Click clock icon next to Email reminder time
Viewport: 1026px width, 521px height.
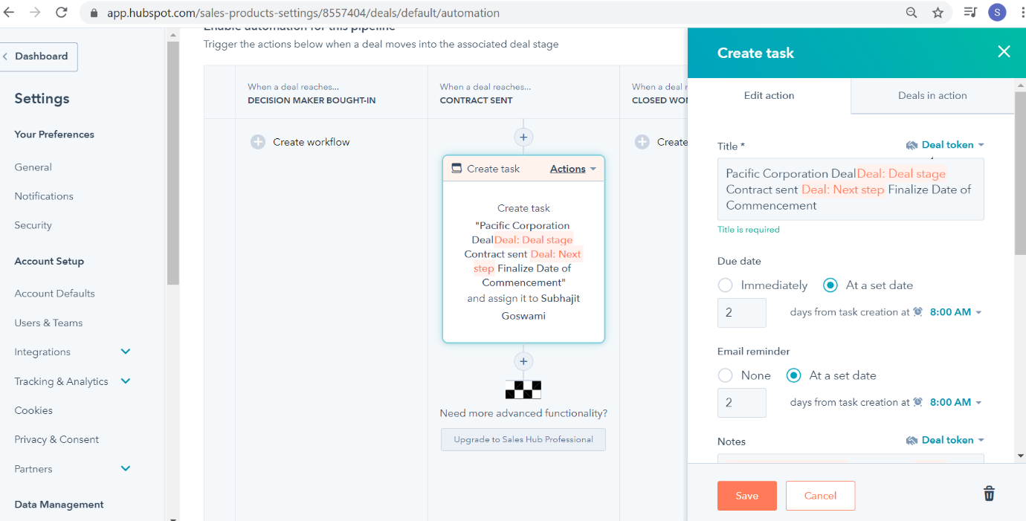[x=917, y=402]
